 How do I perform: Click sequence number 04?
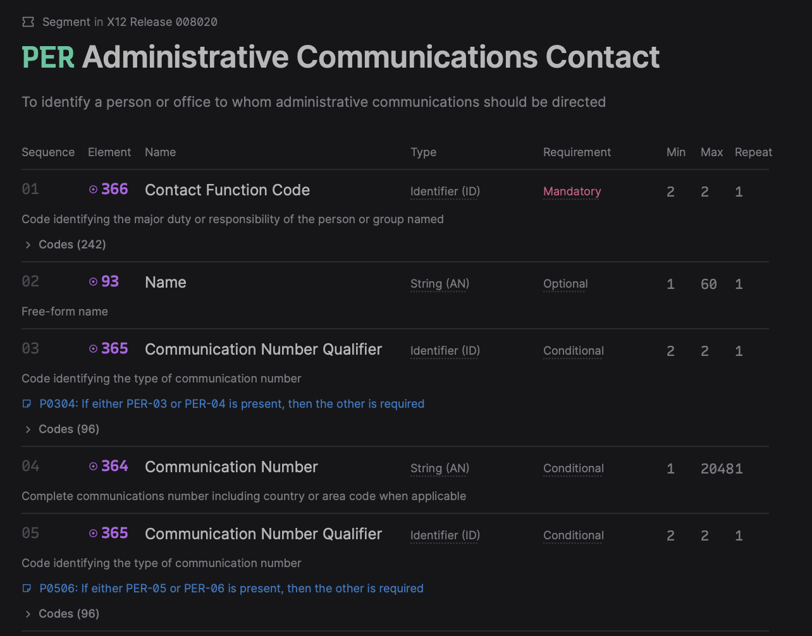[30, 466]
